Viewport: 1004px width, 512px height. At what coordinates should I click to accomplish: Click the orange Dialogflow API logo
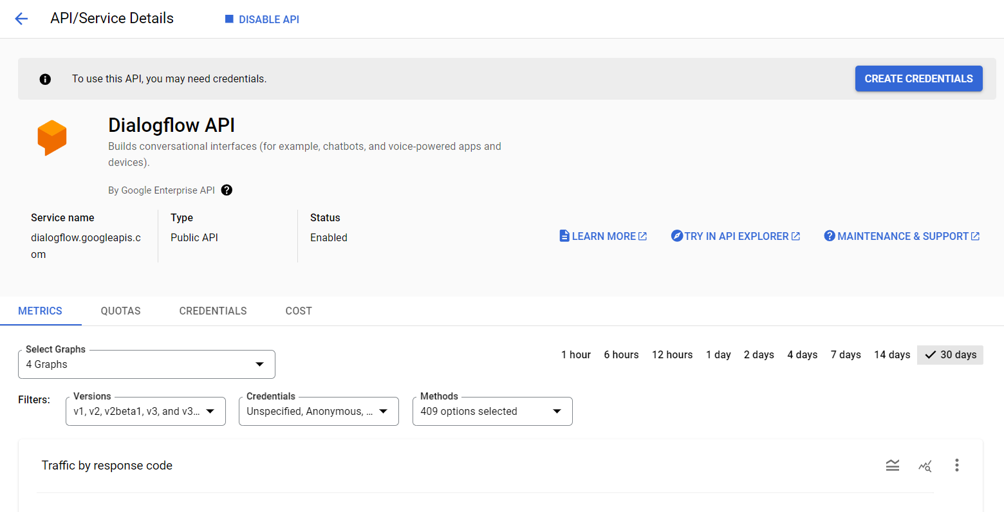click(52, 138)
